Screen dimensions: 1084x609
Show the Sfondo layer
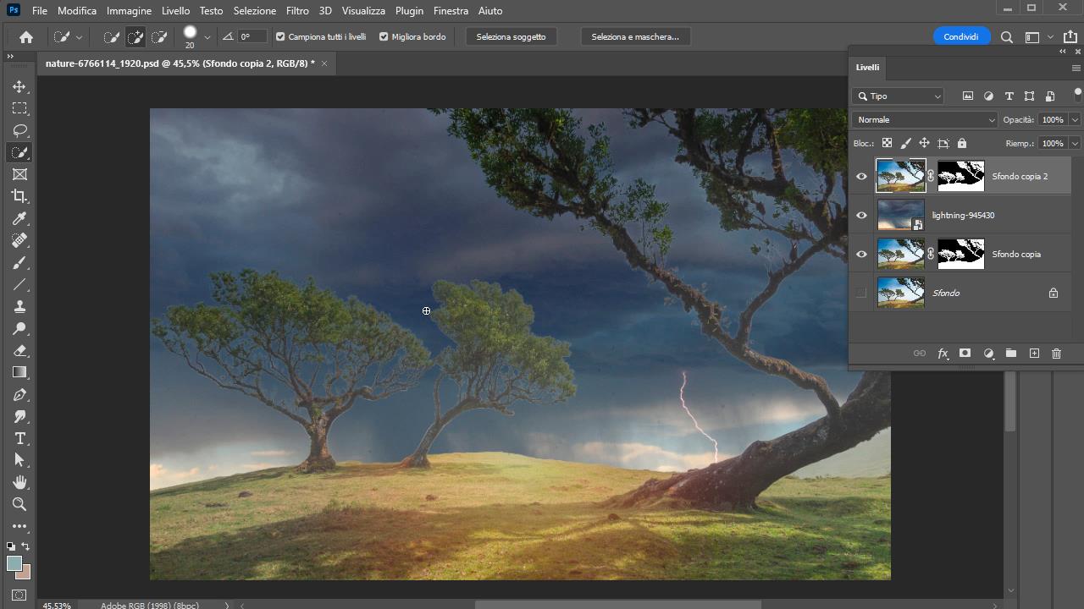pos(861,294)
